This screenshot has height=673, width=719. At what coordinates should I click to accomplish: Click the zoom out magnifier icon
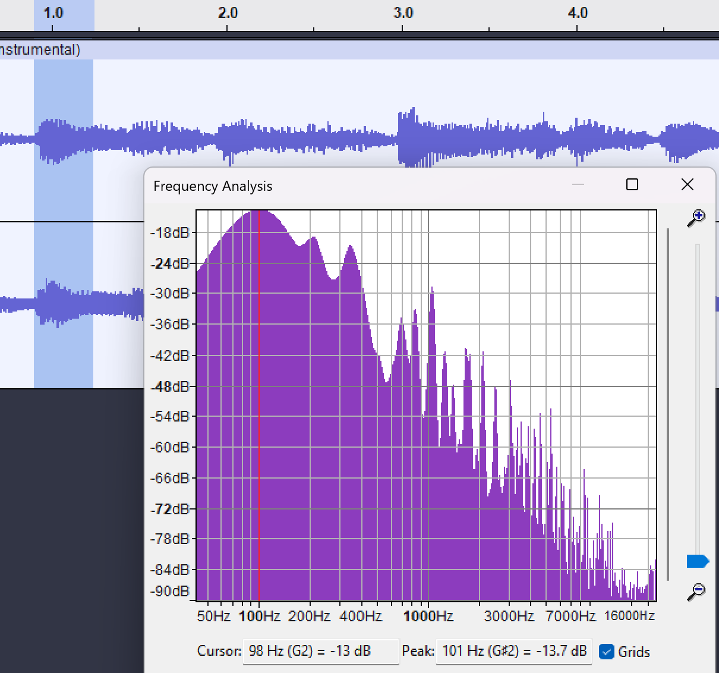coord(696,592)
